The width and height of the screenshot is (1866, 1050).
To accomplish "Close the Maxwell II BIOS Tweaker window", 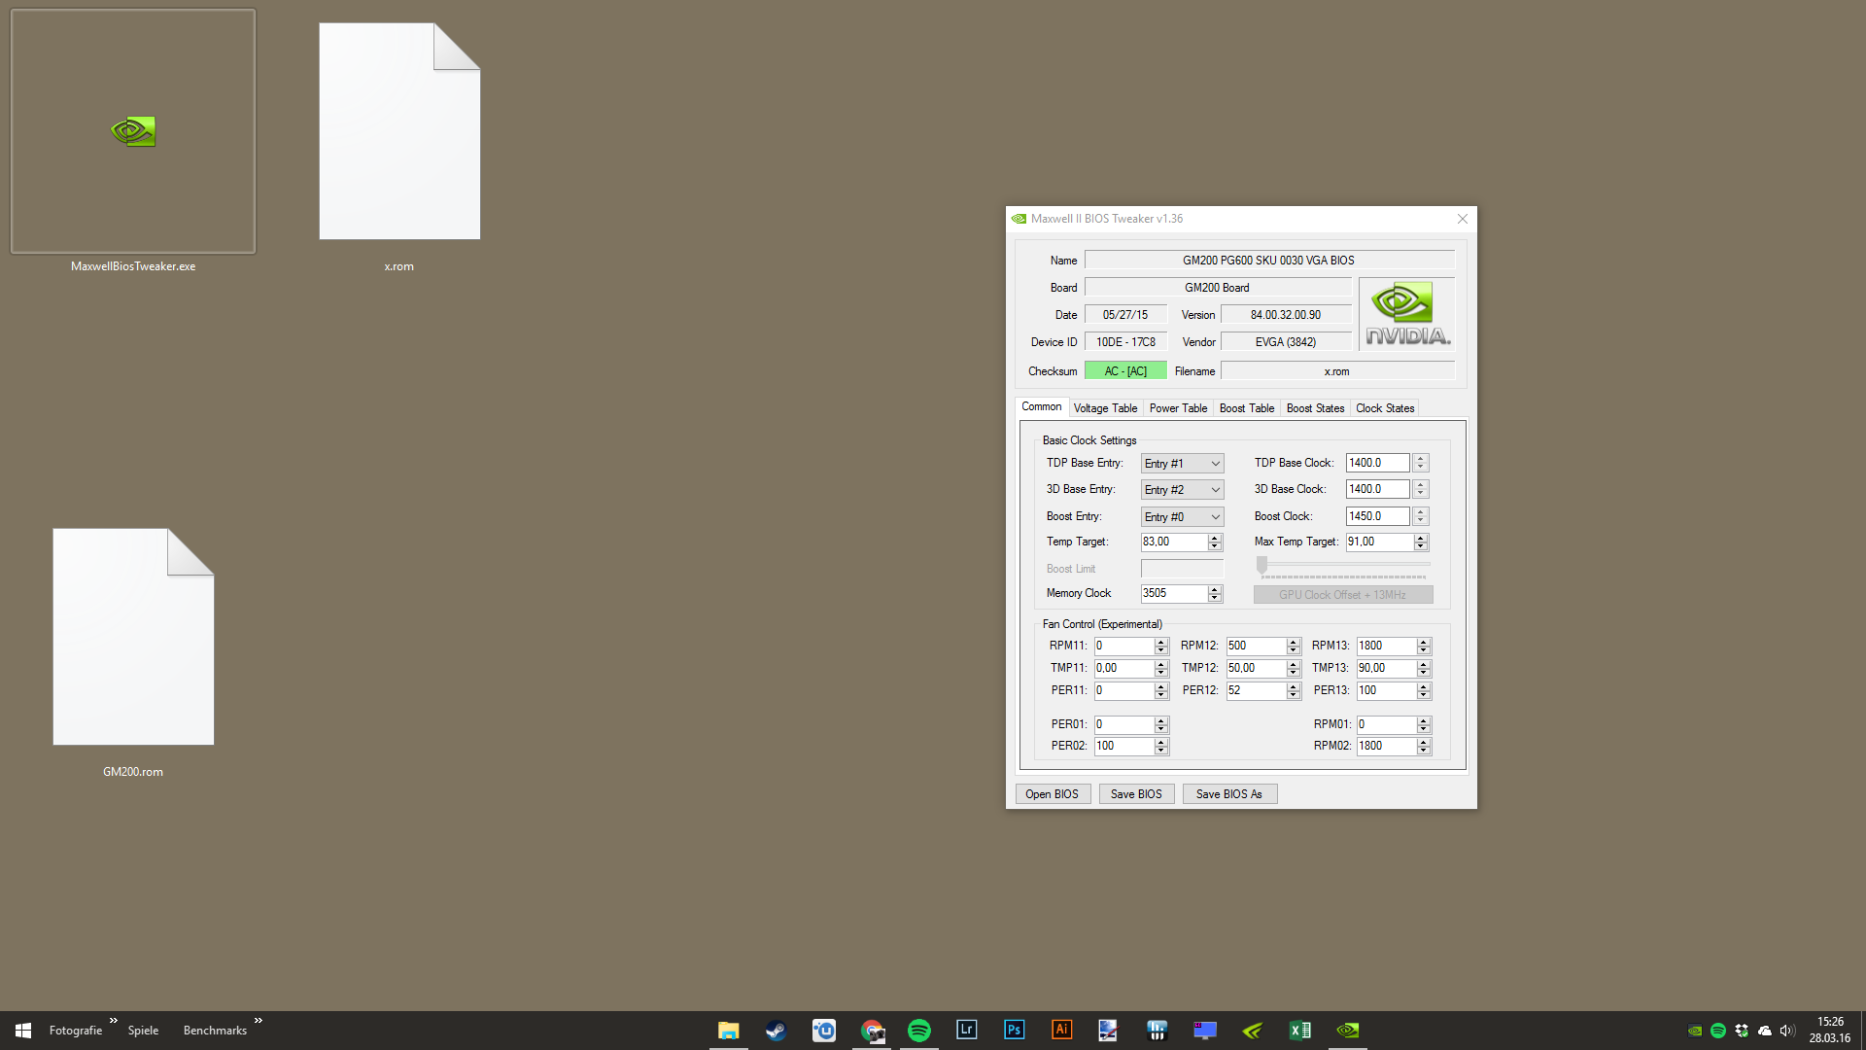I will pos(1462,219).
